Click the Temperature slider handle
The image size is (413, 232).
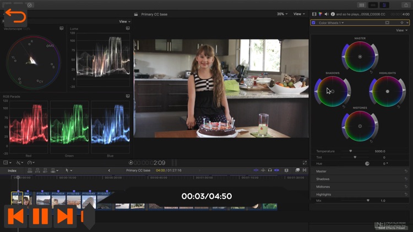click(351, 151)
